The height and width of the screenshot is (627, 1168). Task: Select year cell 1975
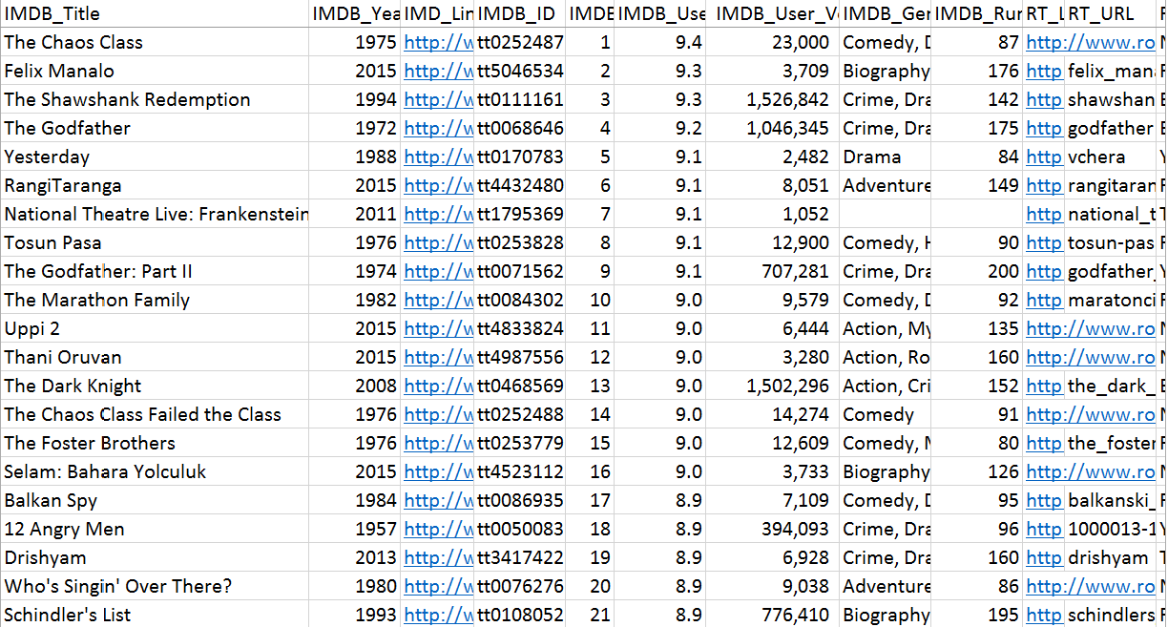coord(357,42)
